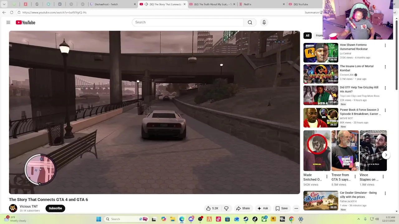Expand the tab search dropdown arrow

coord(4,4)
